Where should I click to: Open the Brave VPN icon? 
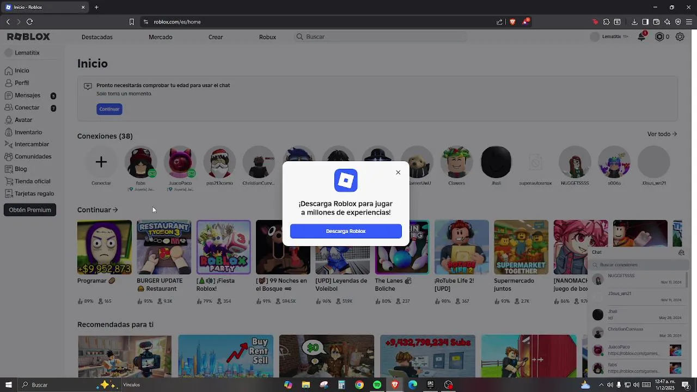678,22
